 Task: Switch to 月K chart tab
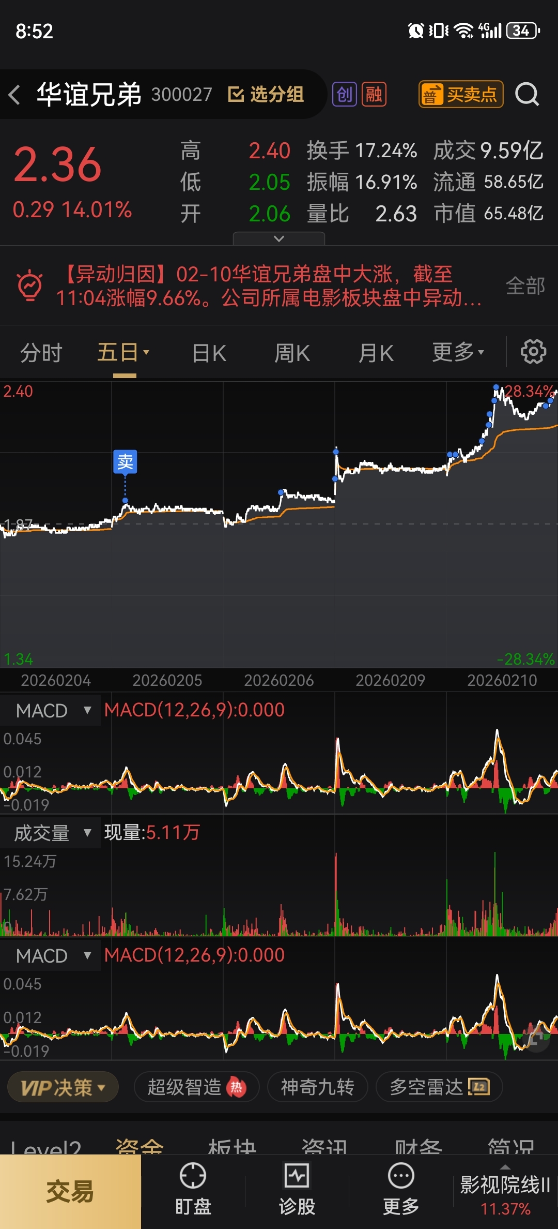[376, 353]
